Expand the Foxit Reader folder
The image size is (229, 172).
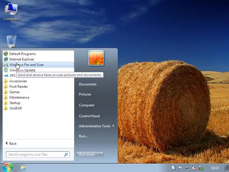38,87
